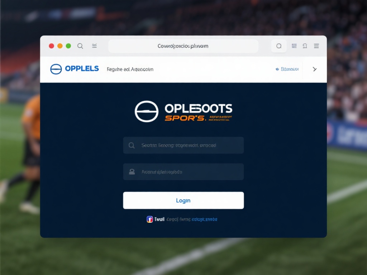Focus the second password-style input field
Screen dimensions: 367x275
183,172
